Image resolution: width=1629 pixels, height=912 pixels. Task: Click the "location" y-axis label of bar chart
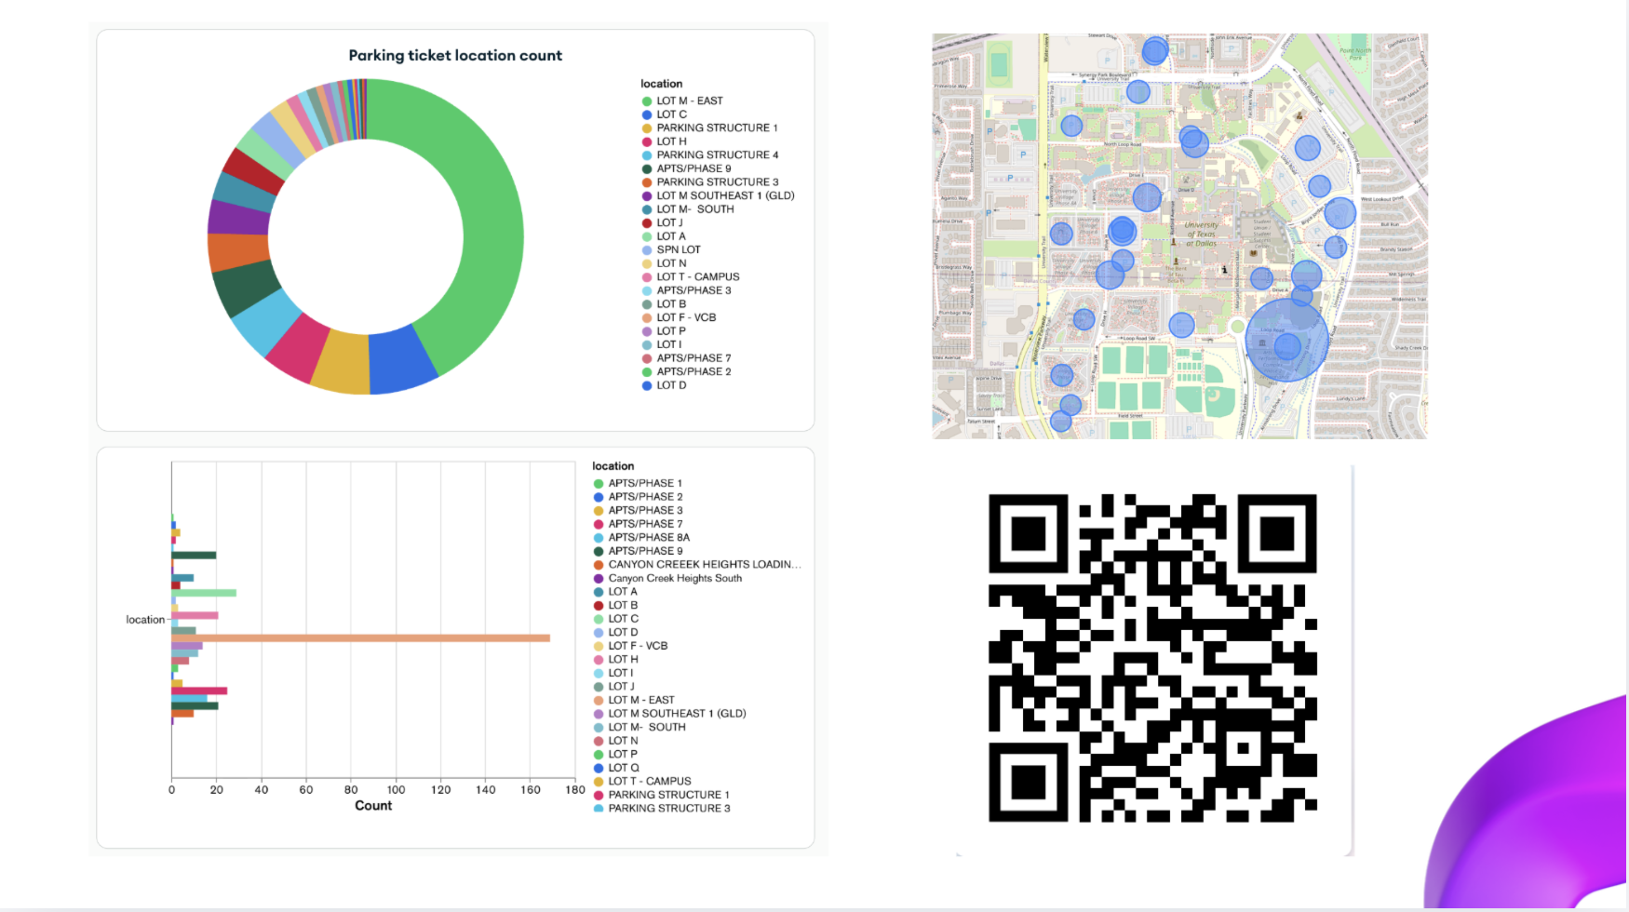pos(145,620)
